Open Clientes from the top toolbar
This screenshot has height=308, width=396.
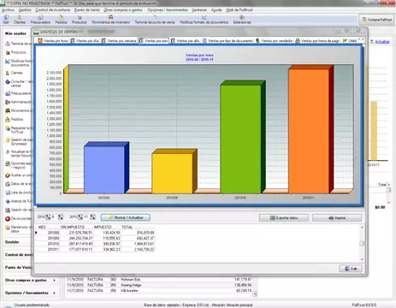[20, 20]
